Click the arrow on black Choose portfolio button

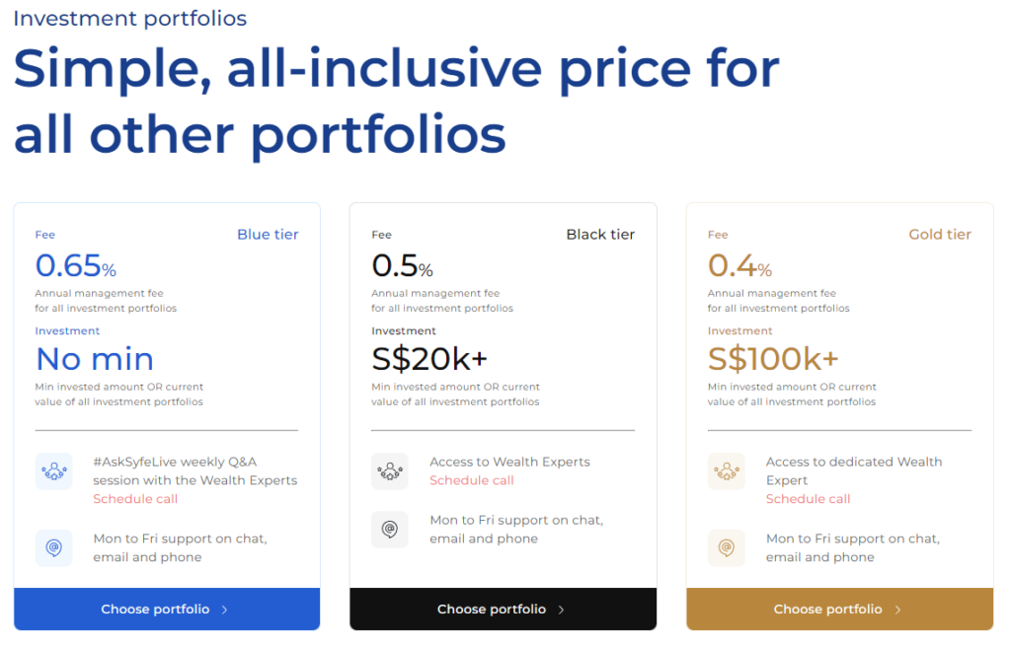pos(561,610)
